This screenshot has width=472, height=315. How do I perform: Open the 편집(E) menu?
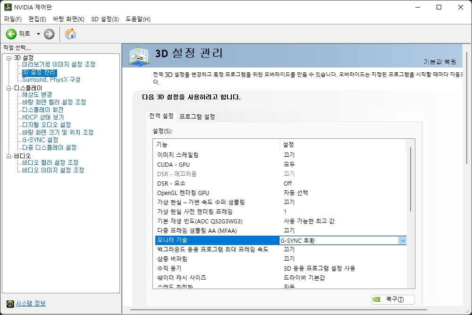37,19
